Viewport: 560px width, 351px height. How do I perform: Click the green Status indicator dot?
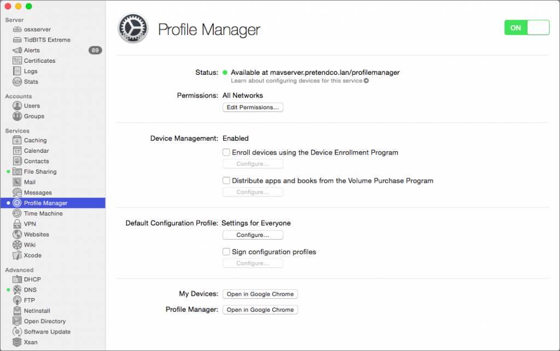tap(225, 73)
